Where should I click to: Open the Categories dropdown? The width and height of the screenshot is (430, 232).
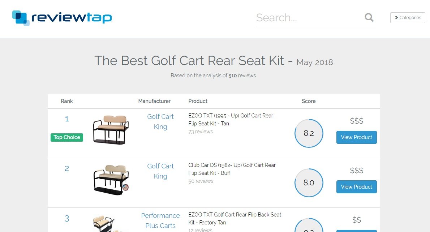tap(408, 18)
